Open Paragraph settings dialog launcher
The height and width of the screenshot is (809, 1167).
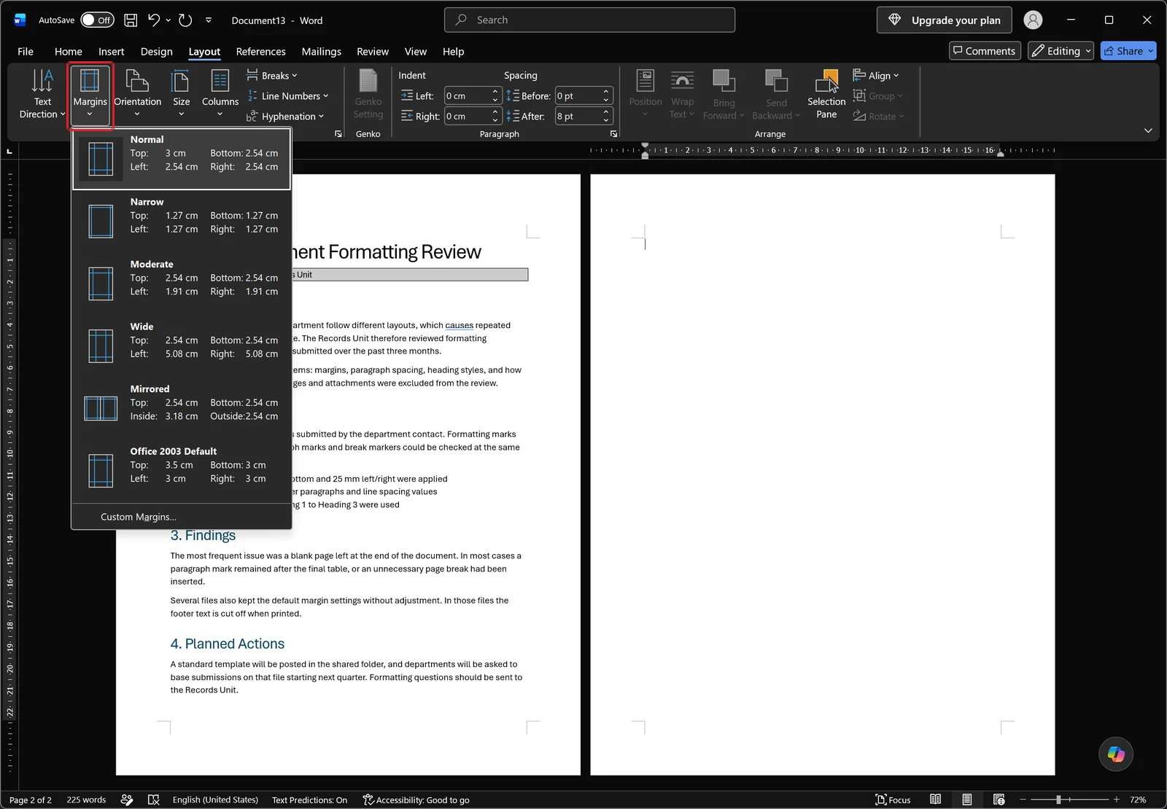point(613,134)
